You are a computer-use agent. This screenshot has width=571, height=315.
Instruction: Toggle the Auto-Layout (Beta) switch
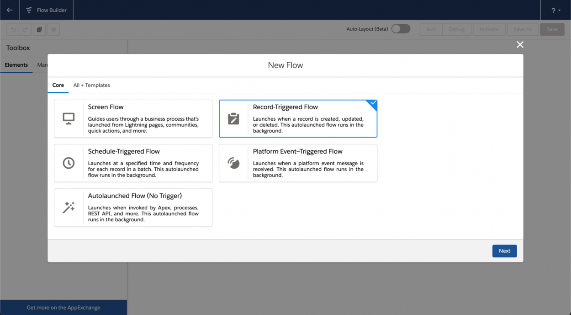click(x=401, y=29)
